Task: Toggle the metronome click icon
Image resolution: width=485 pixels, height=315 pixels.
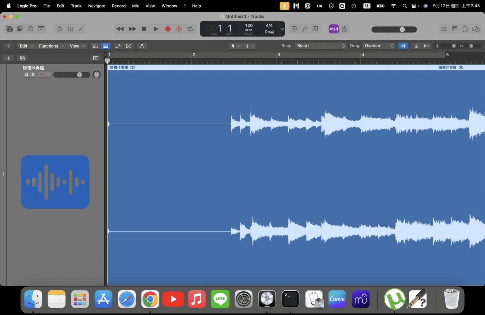Action: tap(345, 29)
